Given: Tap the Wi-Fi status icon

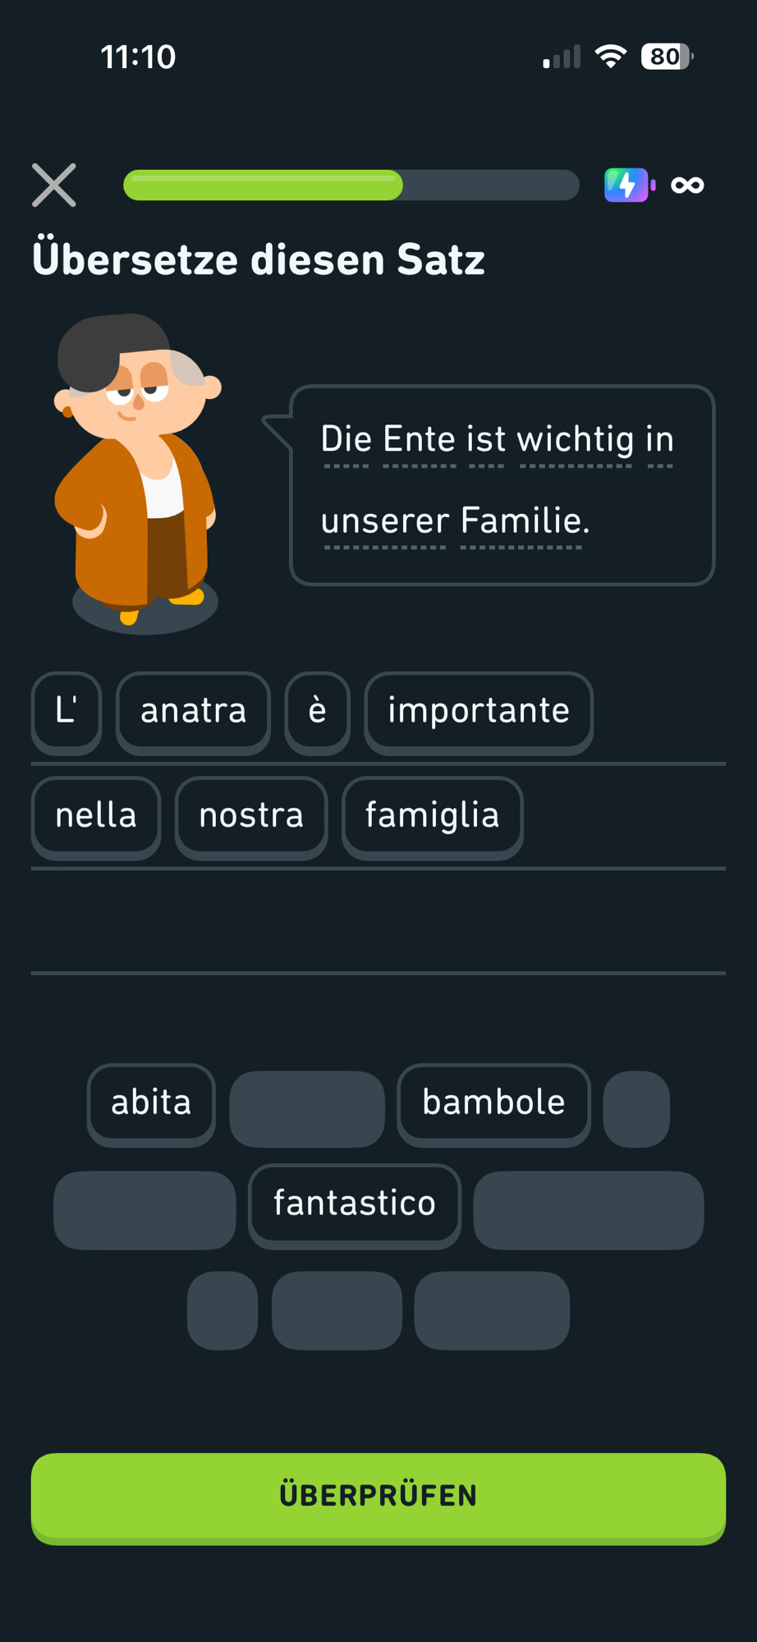Looking at the screenshot, I should pyautogui.click(x=610, y=57).
